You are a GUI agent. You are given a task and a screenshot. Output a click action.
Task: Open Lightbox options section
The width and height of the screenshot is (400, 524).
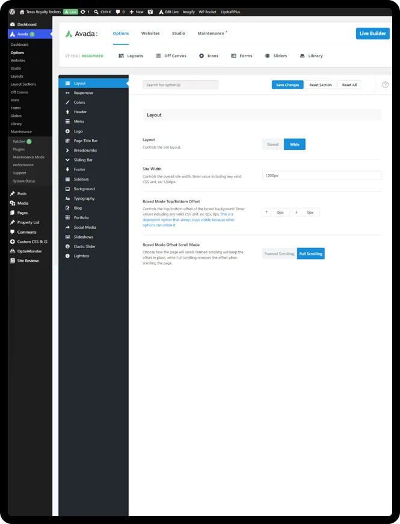[x=93, y=256]
